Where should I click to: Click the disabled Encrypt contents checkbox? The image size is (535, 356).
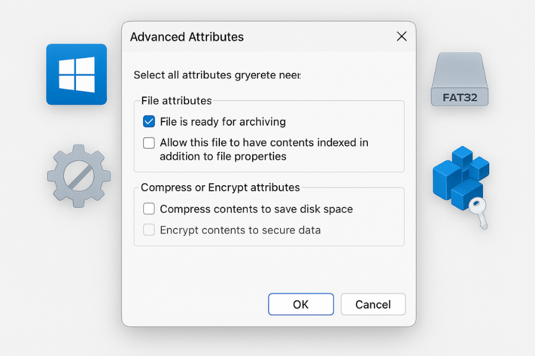(x=148, y=230)
